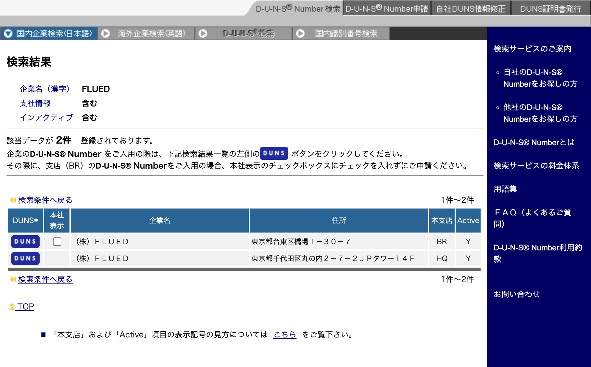Click the 検索結果 heading

29,62
